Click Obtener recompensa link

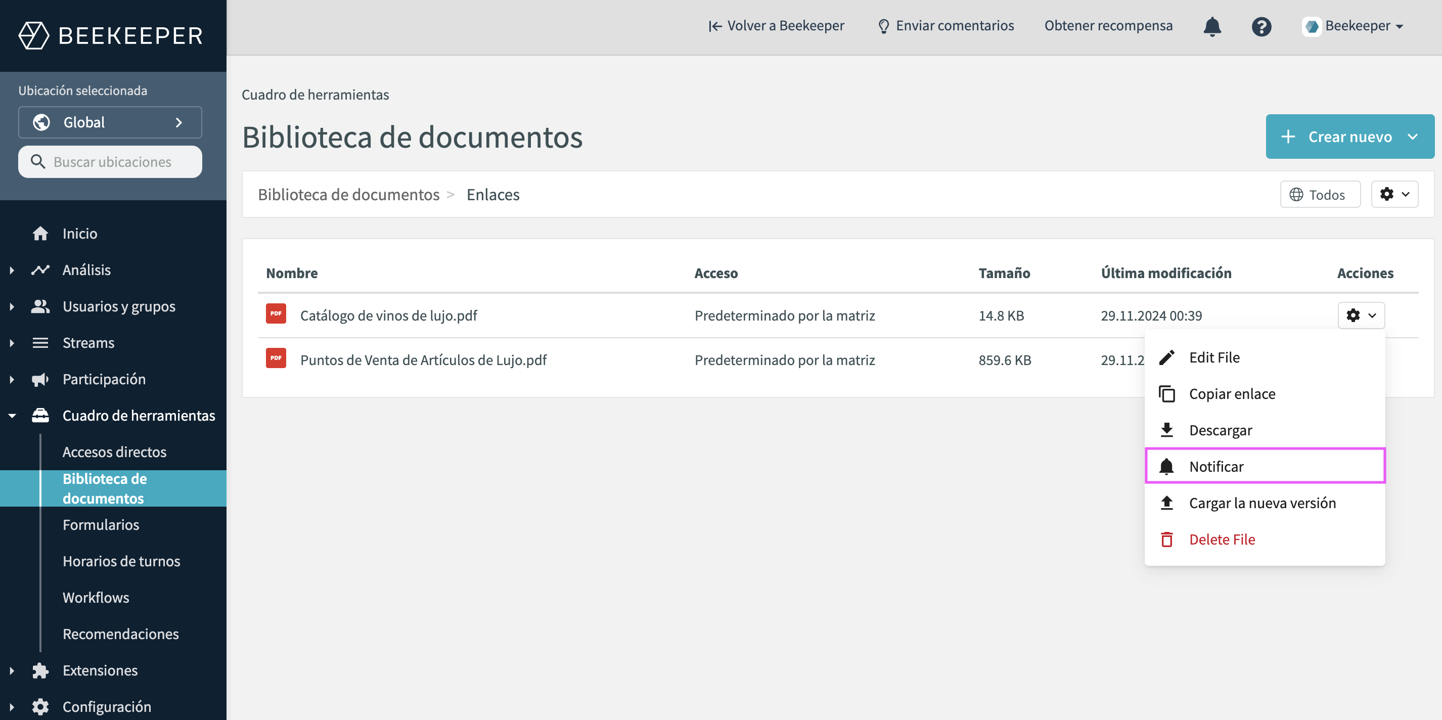[x=1108, y=26]
